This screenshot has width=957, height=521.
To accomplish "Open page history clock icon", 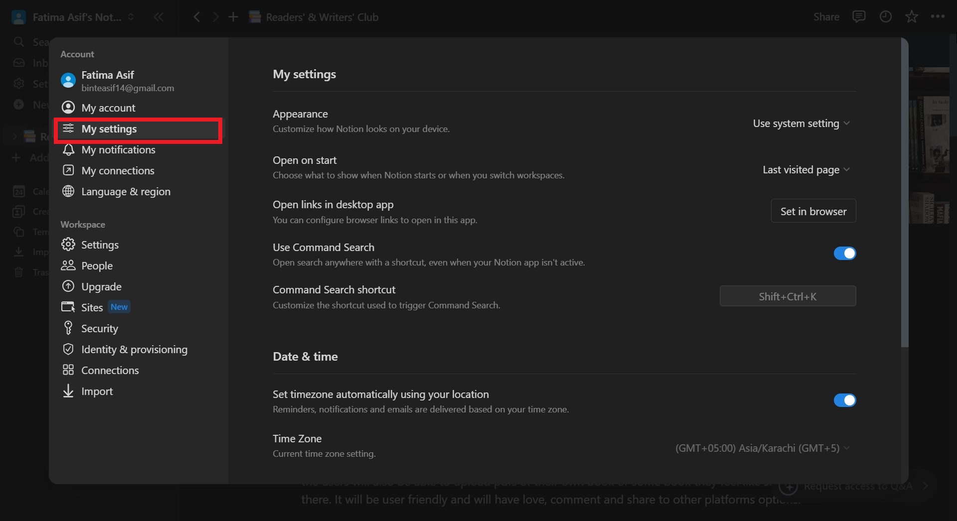I will click(x=885, y=17).
